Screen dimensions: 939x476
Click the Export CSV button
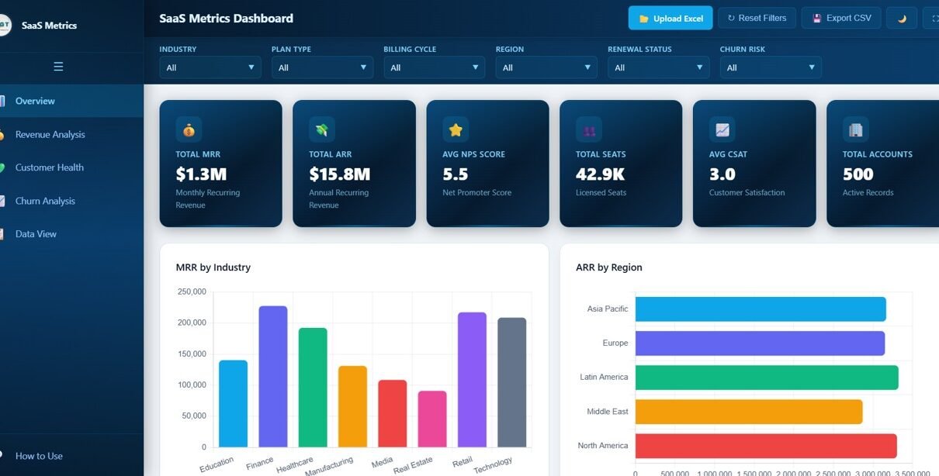click(841, 19)
